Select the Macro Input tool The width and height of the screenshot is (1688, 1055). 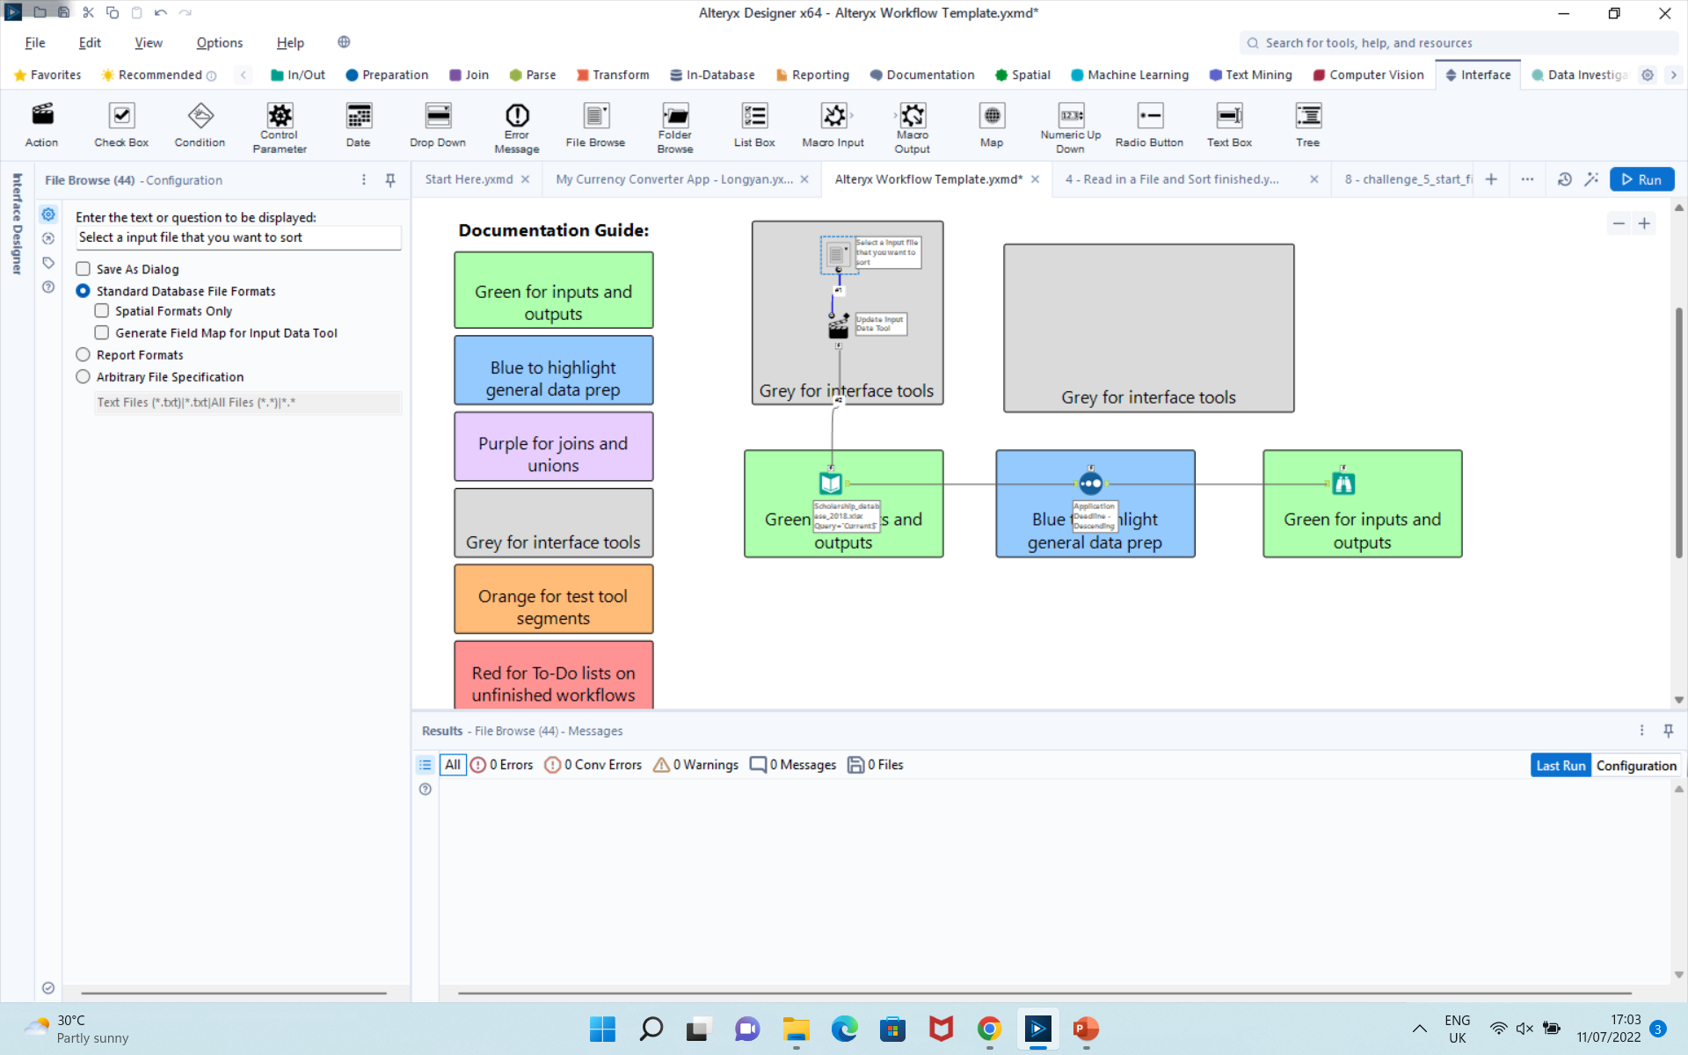tap(833, 125)
